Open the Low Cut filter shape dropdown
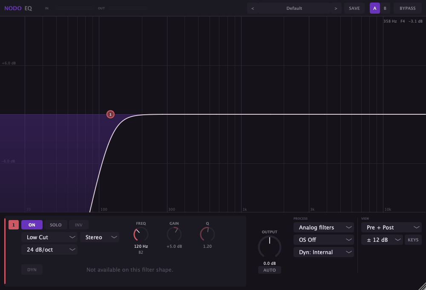Viewport: 426px width, 290px height. tap(49, 237)
